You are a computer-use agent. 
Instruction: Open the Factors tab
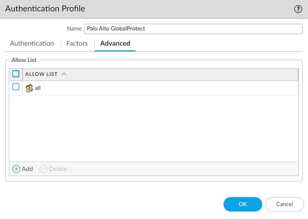tap(77, 43)
